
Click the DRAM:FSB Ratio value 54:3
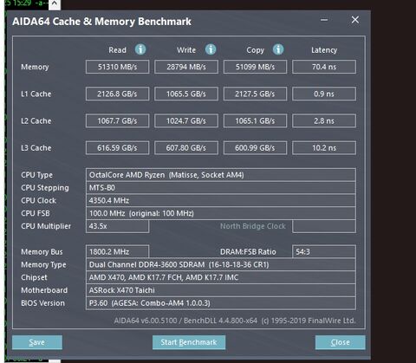click(x=324, y=251)
